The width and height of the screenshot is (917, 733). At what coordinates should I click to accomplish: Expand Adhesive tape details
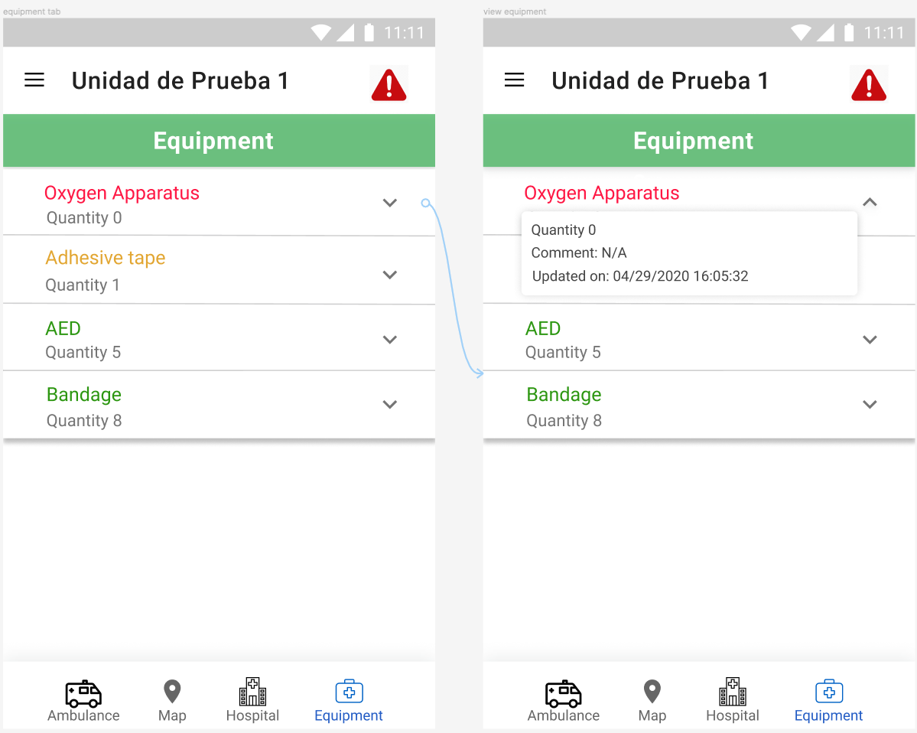390,275
